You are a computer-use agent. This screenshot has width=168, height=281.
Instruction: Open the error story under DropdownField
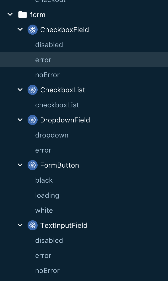(x=43, y=150)
